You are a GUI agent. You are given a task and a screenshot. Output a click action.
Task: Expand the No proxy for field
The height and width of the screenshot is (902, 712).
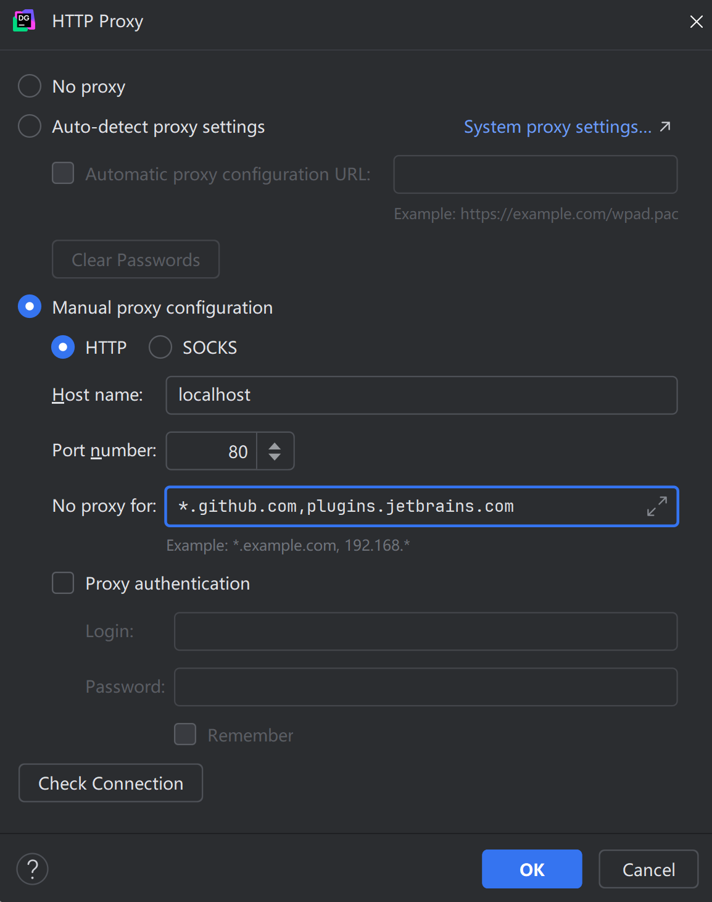[657, 506]
